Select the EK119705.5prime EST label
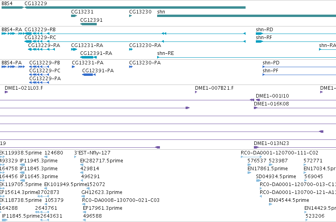Viewport: 336px width, 222px height. tap(21, 184)
